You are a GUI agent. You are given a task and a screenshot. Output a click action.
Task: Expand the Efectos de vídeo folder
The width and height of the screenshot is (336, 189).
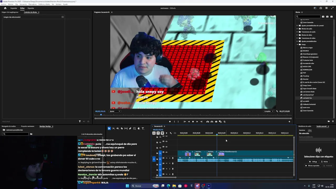click(x=297, y=35)
